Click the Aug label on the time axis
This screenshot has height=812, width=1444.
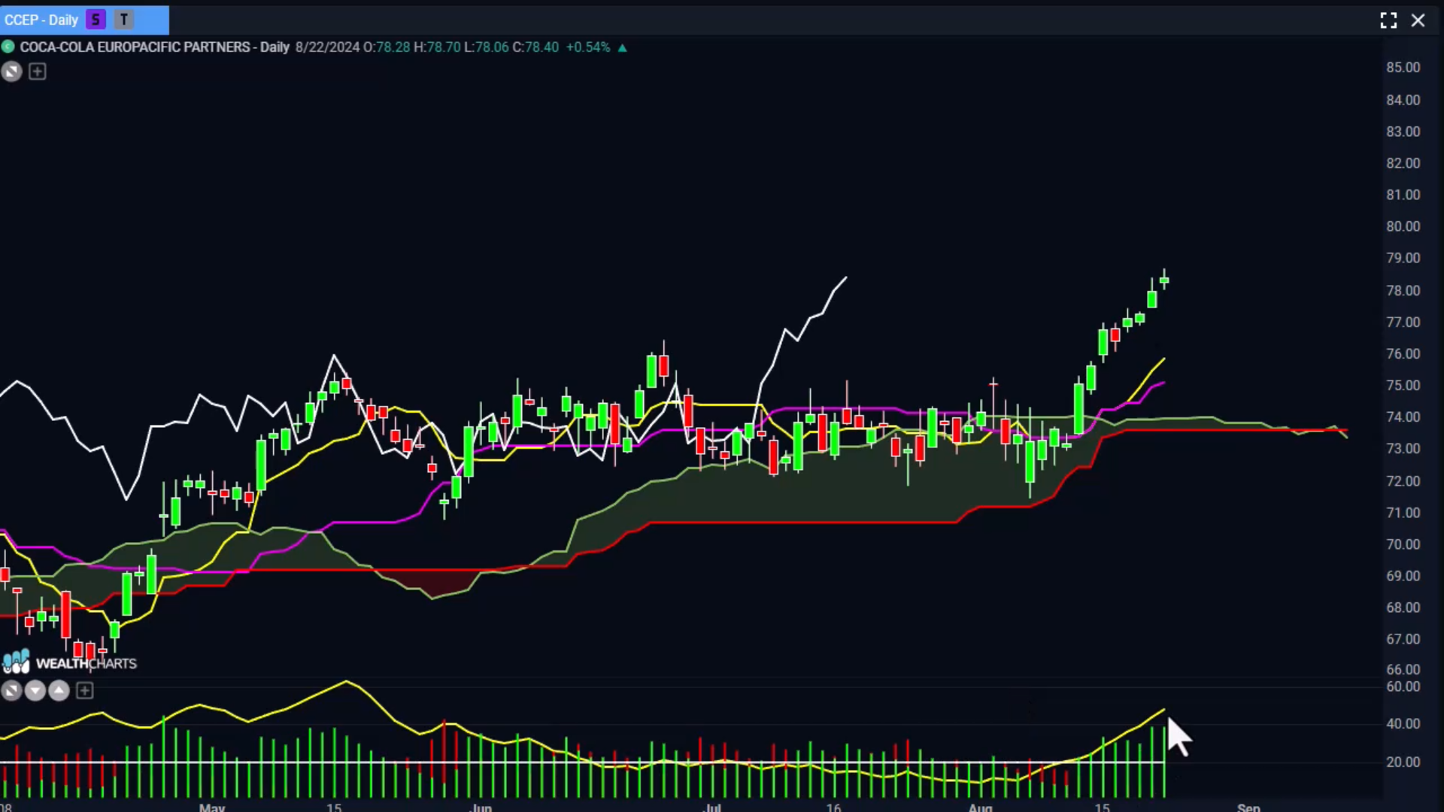(x=980, y=807)
